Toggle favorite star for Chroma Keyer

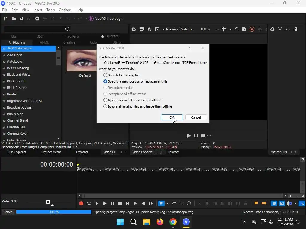click(4, 134)
